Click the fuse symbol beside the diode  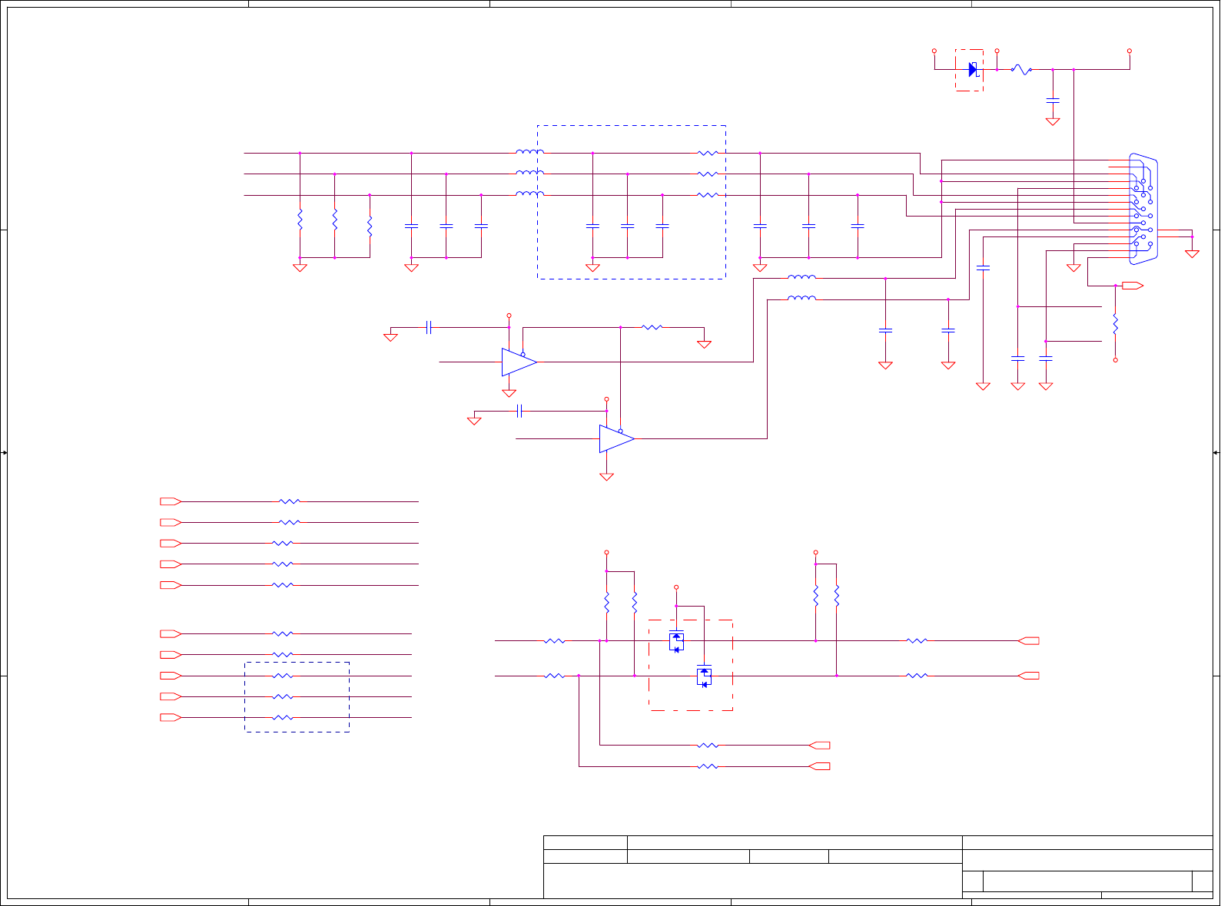pos(1022,70)
